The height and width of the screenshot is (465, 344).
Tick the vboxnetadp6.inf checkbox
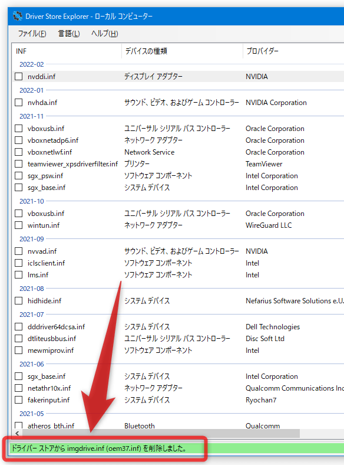click(19, 140)
